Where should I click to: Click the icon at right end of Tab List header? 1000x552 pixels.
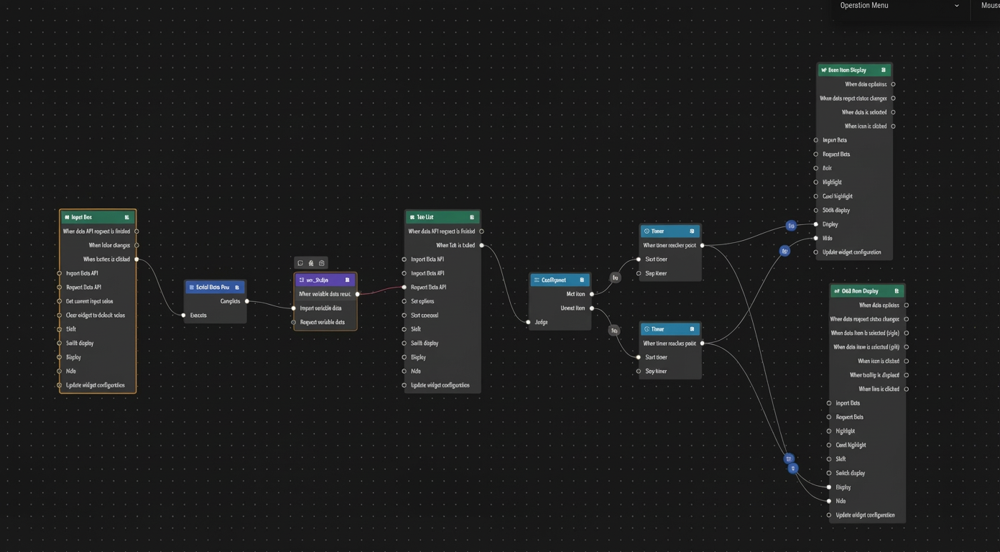(x=472, y=217)
